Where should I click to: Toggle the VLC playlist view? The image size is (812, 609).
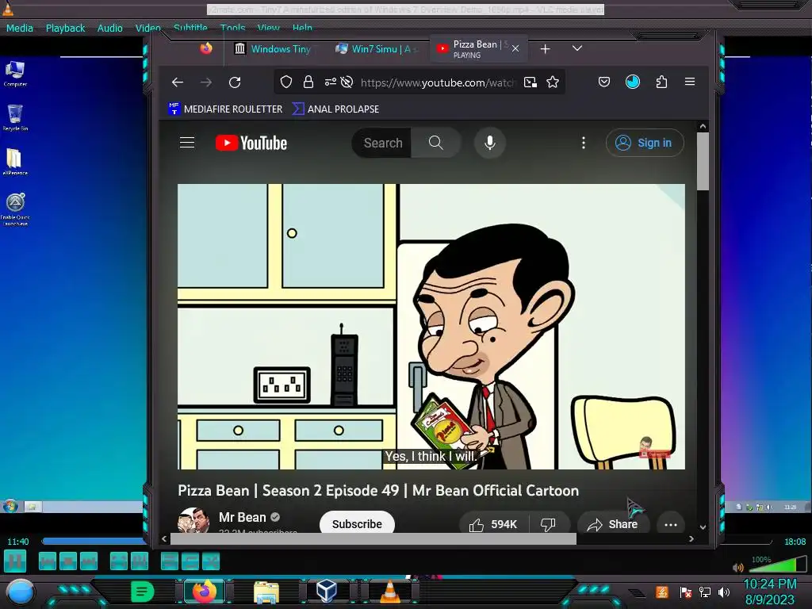(x=170, y=561)
